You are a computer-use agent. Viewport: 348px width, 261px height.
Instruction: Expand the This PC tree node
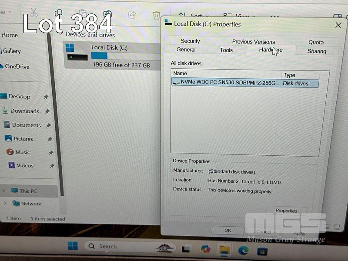[5, 191]
